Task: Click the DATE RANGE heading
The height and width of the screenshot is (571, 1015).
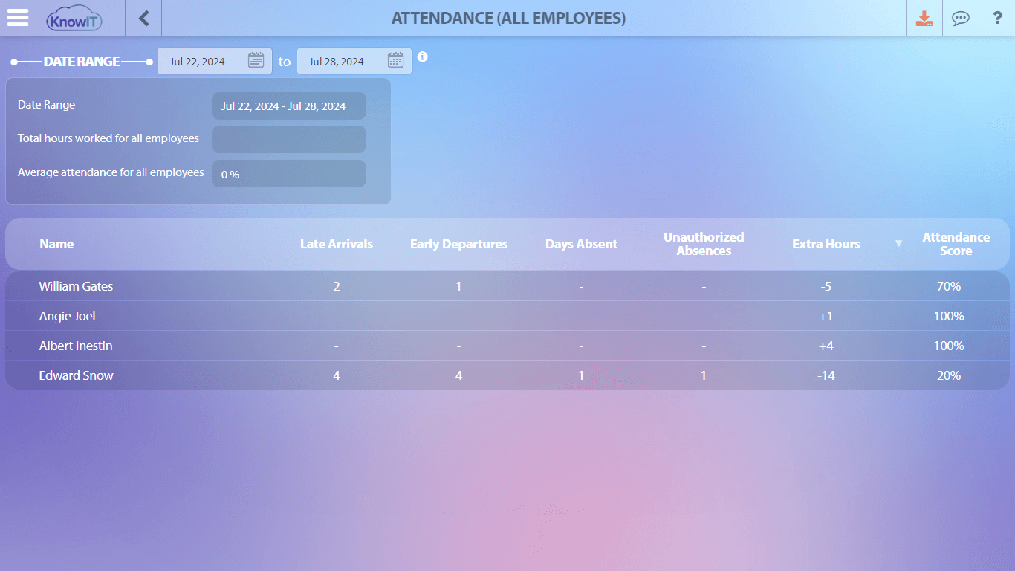Action: (x=82, y=62)
